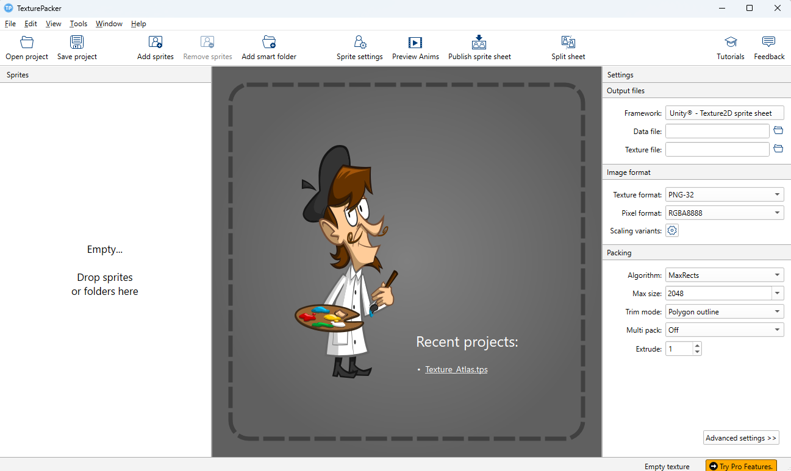791x471 pixels.
Task: Open the File menu
Action: 10,24
